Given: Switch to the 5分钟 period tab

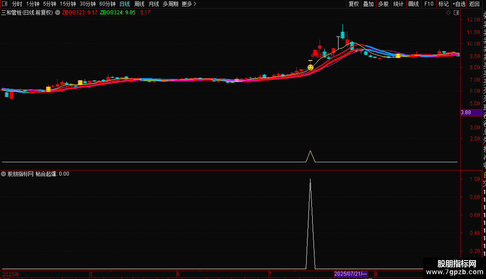Looking at the screenshot, I should click(49, 4).
